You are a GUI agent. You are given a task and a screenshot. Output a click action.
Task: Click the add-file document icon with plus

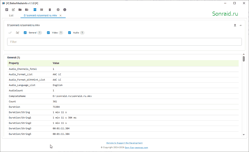pos(13,10)
